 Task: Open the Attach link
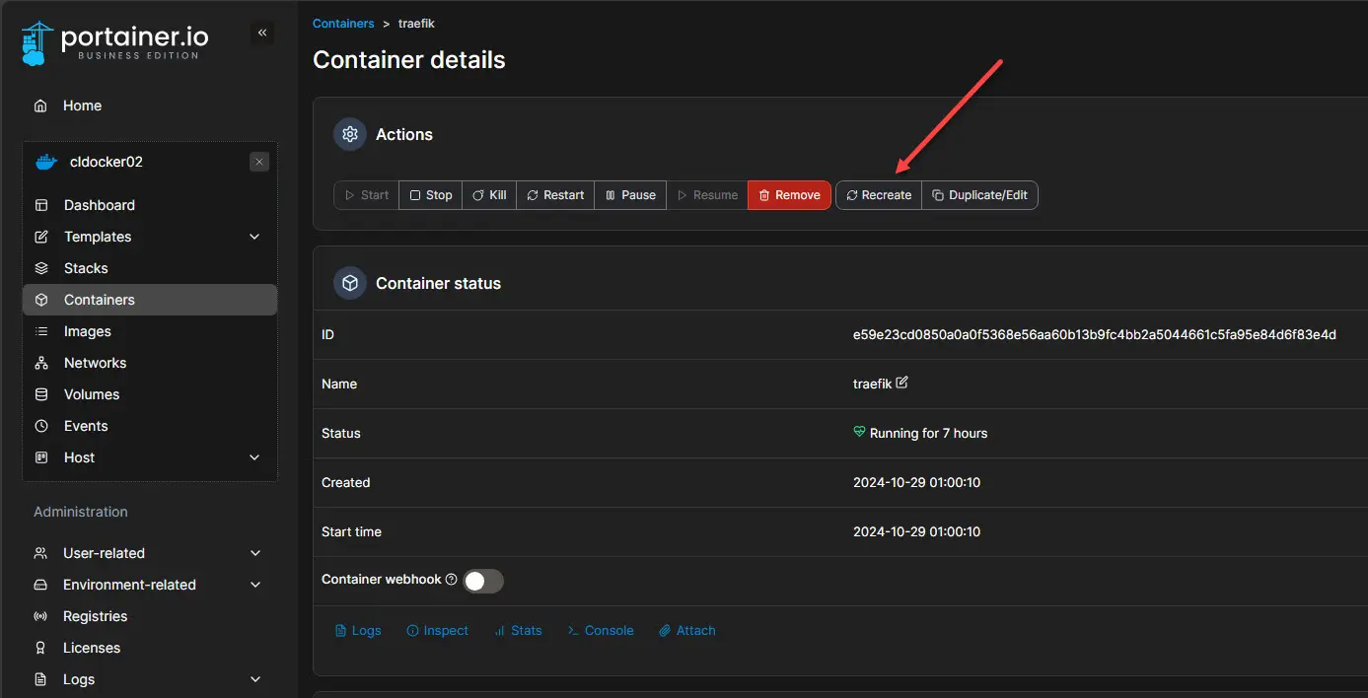click(687, 631)
